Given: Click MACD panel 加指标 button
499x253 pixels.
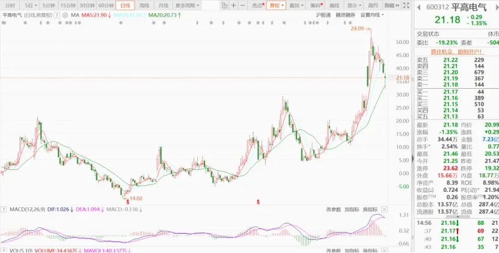Looking at the screenshot, I should point(352,209).
